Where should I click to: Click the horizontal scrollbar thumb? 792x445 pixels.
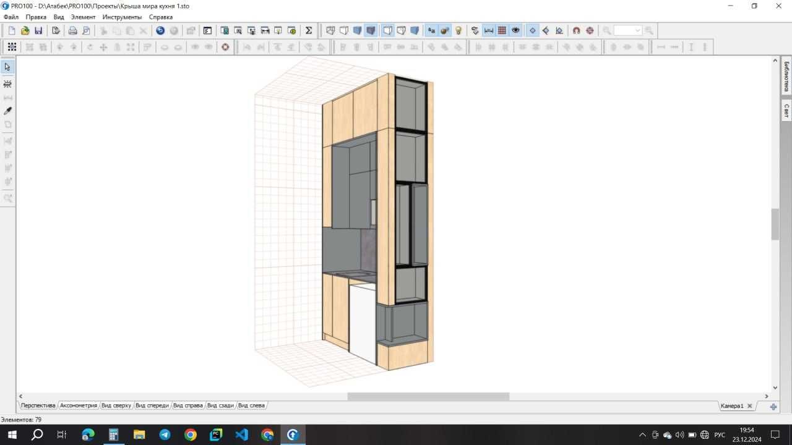click(x=428, y=396)
